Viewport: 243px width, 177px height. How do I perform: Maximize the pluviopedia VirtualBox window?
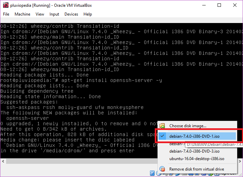219,5
